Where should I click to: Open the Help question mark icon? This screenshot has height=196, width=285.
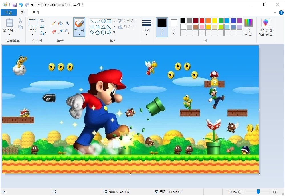tap(281, 12)
